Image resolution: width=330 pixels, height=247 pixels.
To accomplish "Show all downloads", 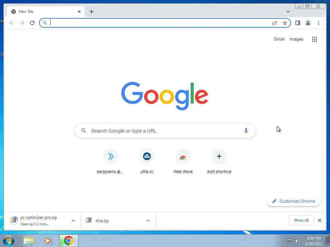I will [x=301, y=220].
